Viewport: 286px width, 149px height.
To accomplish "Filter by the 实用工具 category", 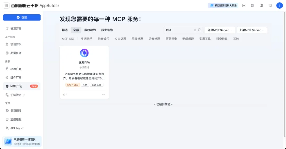I will point(205,39).
